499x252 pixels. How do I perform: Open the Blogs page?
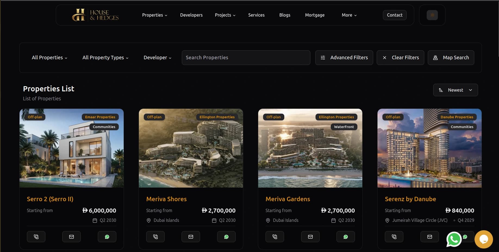[285, 15]
